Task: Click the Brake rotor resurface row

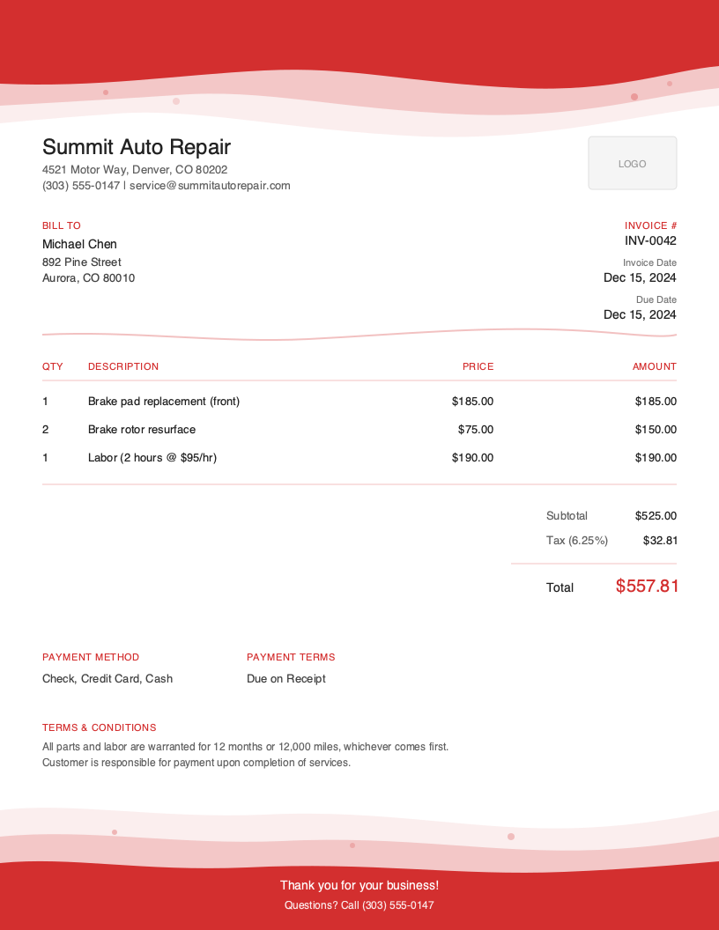Action: pyautogui.click(x=141, y=429)
